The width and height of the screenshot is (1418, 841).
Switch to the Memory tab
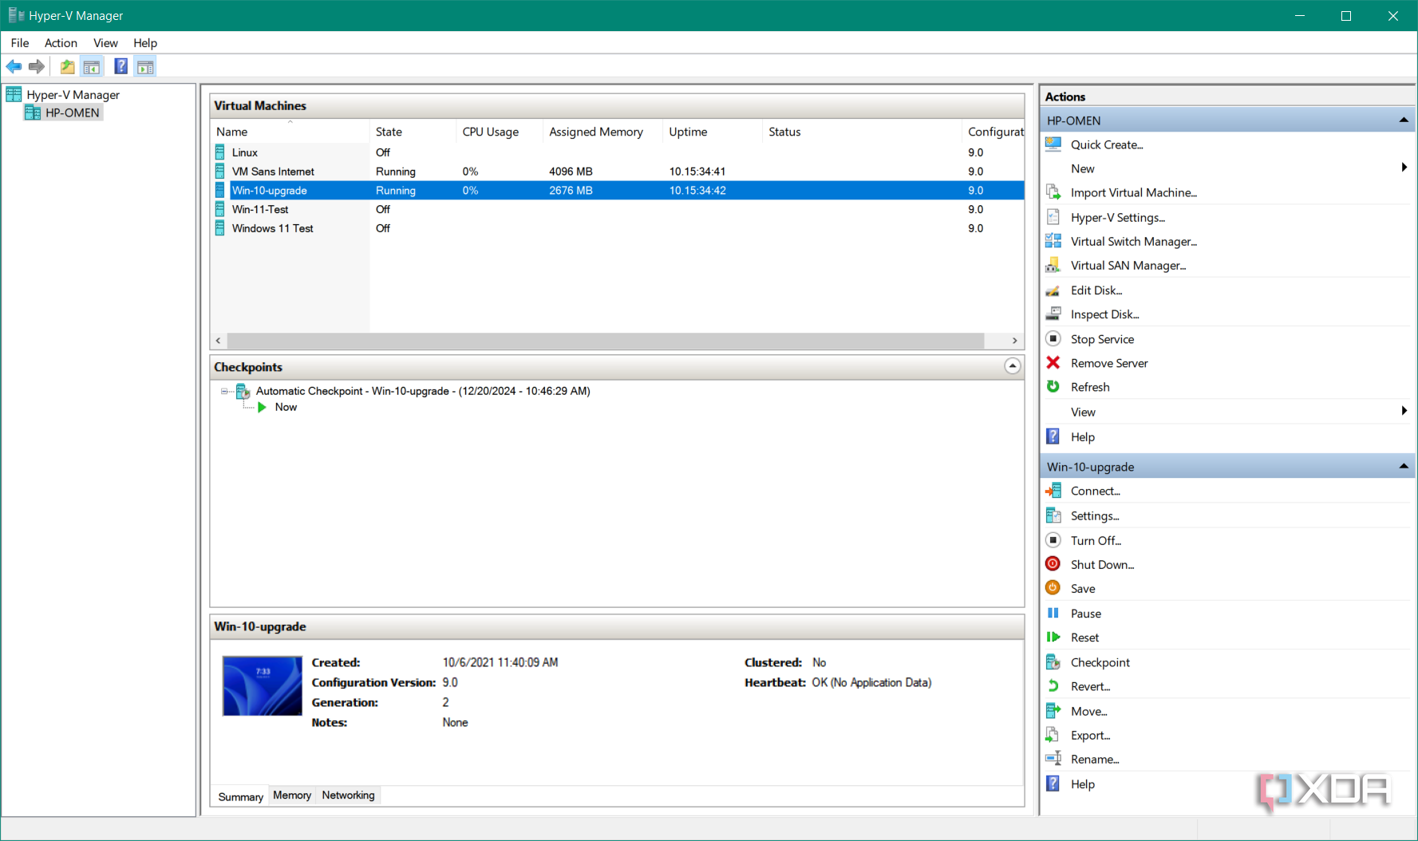point(291,796)
